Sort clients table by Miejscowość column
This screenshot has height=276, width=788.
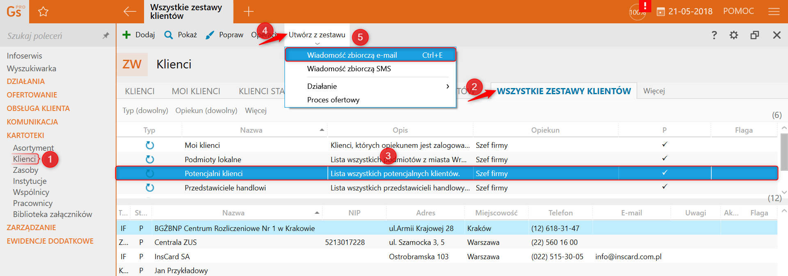496,213
